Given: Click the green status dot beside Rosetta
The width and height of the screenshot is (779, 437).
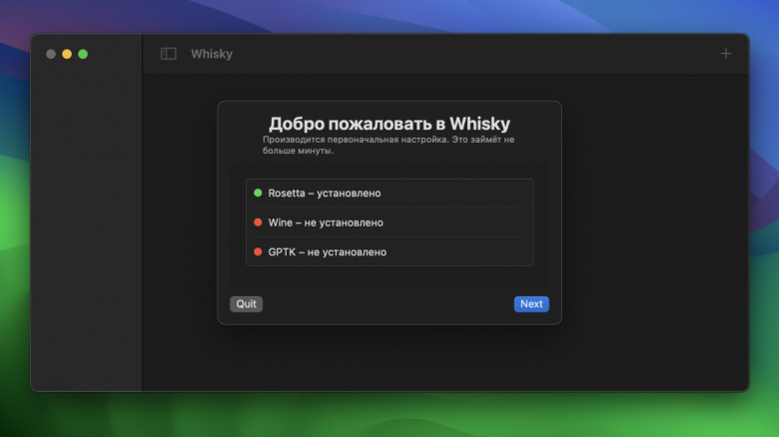Looking at the screenshot, I should tap(258, 193).
